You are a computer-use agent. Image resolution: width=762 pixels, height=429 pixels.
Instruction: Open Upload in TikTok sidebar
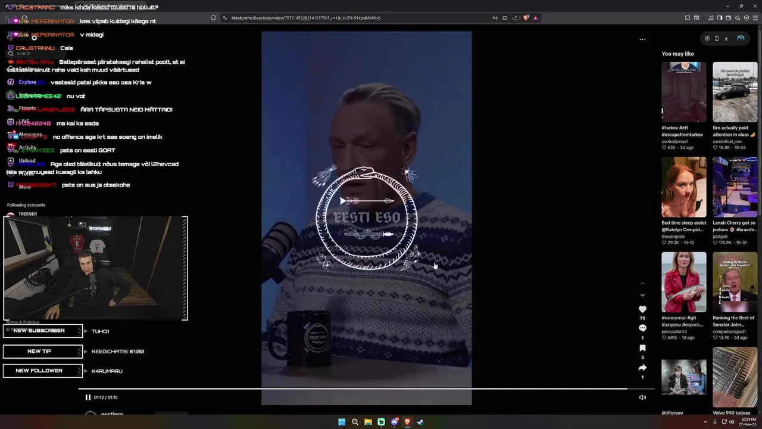[x=27, y=161]
